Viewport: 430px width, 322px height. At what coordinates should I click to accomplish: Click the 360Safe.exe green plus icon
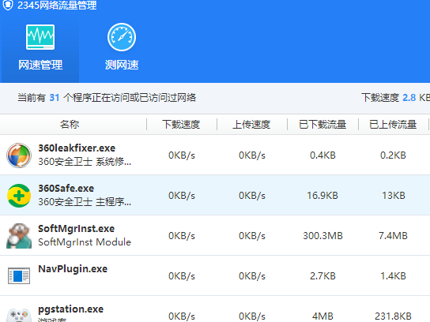pyautogui.click(x=19, y=196)
